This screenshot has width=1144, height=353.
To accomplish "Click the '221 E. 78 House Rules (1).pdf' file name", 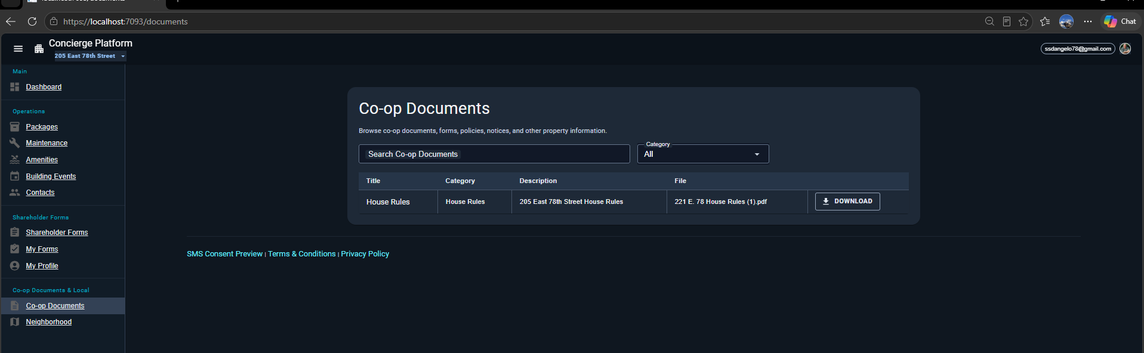I will point(720,202).
